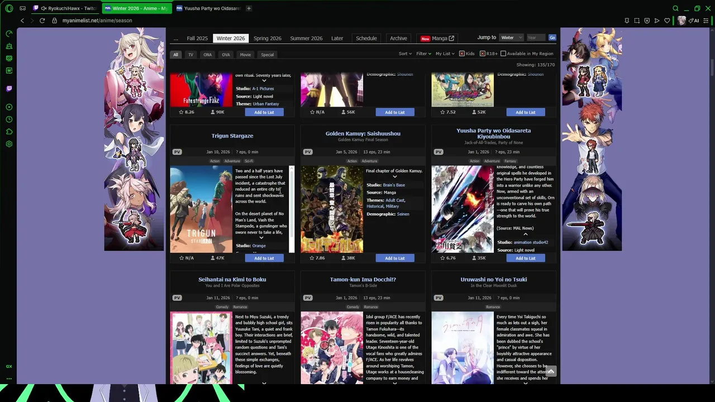Click the address bar URL

97,21
